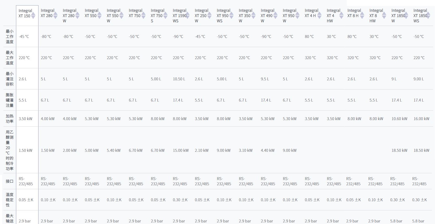Select the 10.50 L minimum fill volume cell

point(179,79)
